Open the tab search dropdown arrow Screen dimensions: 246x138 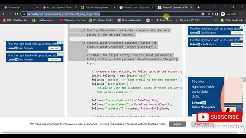point(215,7)
